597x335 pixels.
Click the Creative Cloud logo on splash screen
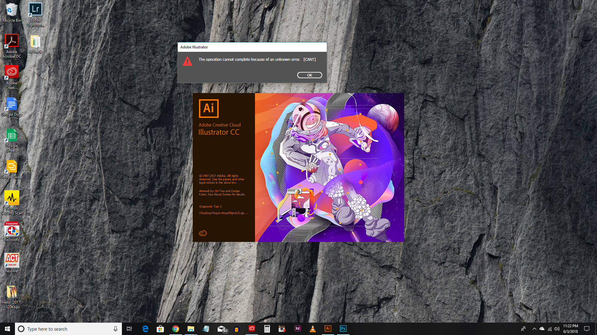point(203,233)
